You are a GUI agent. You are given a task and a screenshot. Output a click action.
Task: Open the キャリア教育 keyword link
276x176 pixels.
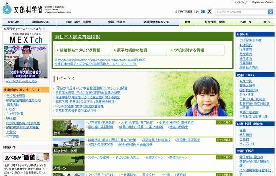pyautogui.click(x=15, y=114)
